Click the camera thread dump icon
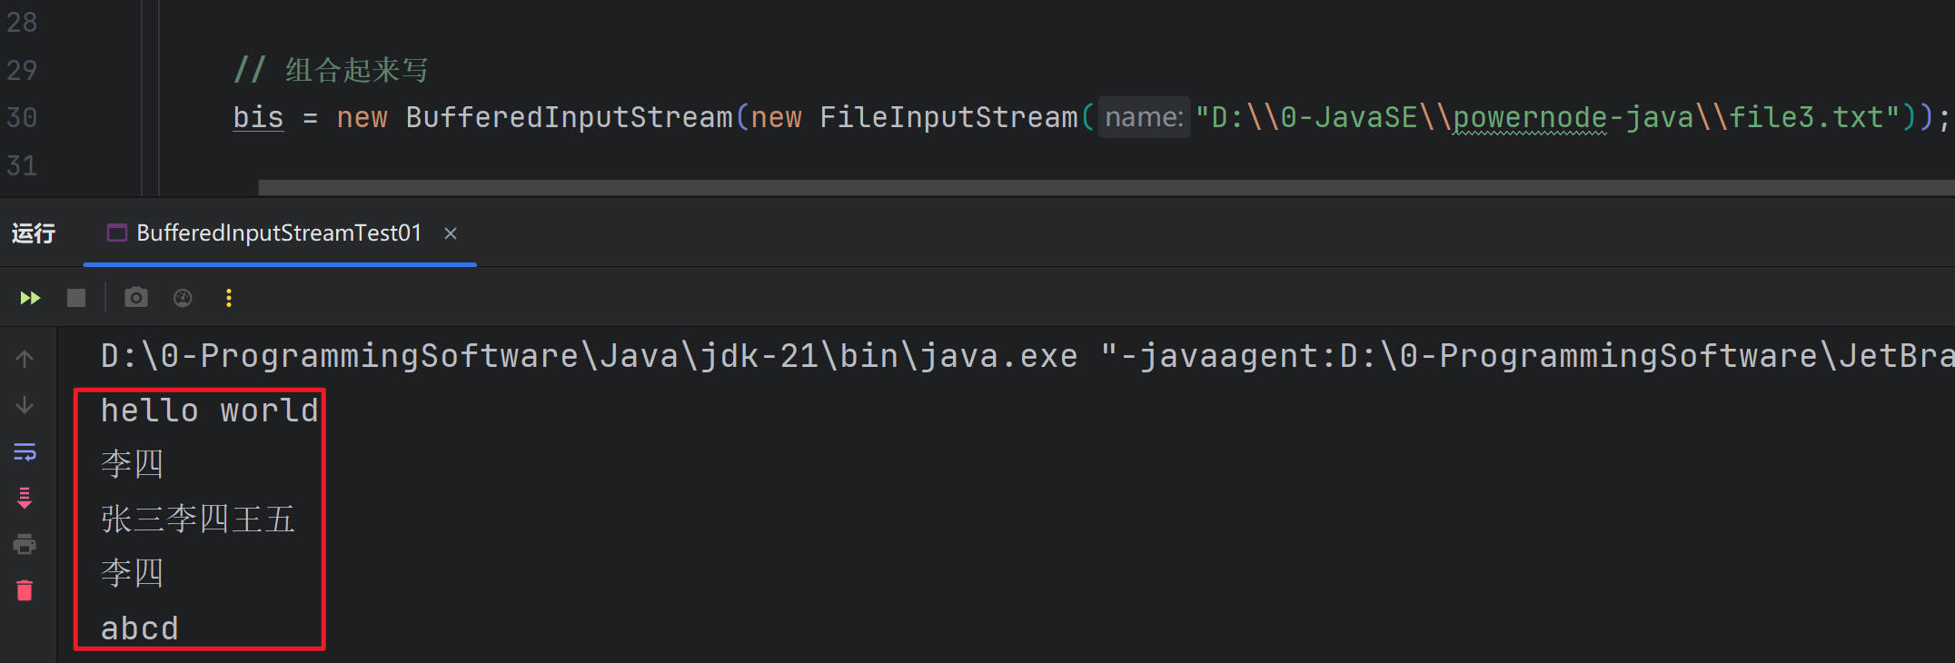The image size is (1955, 663). (136, 298)
